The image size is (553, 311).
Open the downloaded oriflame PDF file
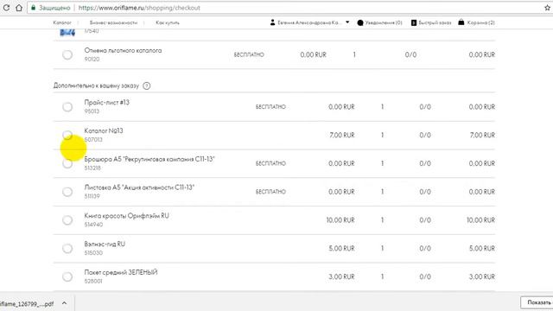point(27,303)
